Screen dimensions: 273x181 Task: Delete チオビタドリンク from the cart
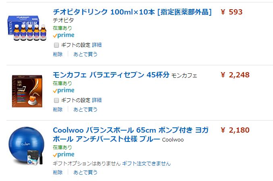(x=58, y=54)
